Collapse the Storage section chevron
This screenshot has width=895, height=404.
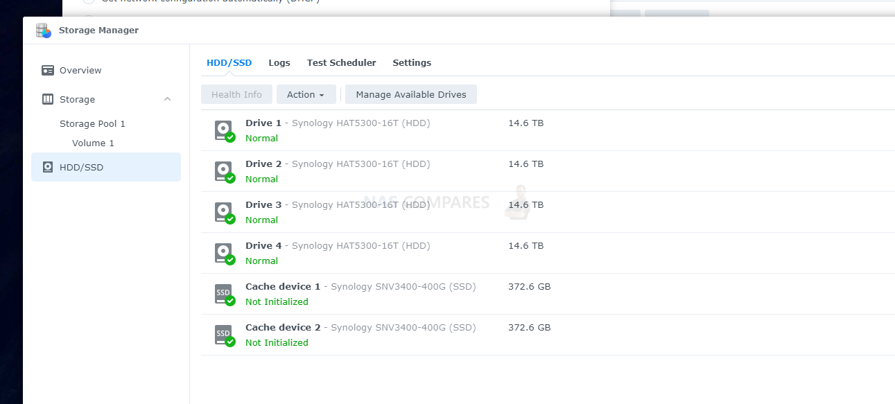[167, 99]
